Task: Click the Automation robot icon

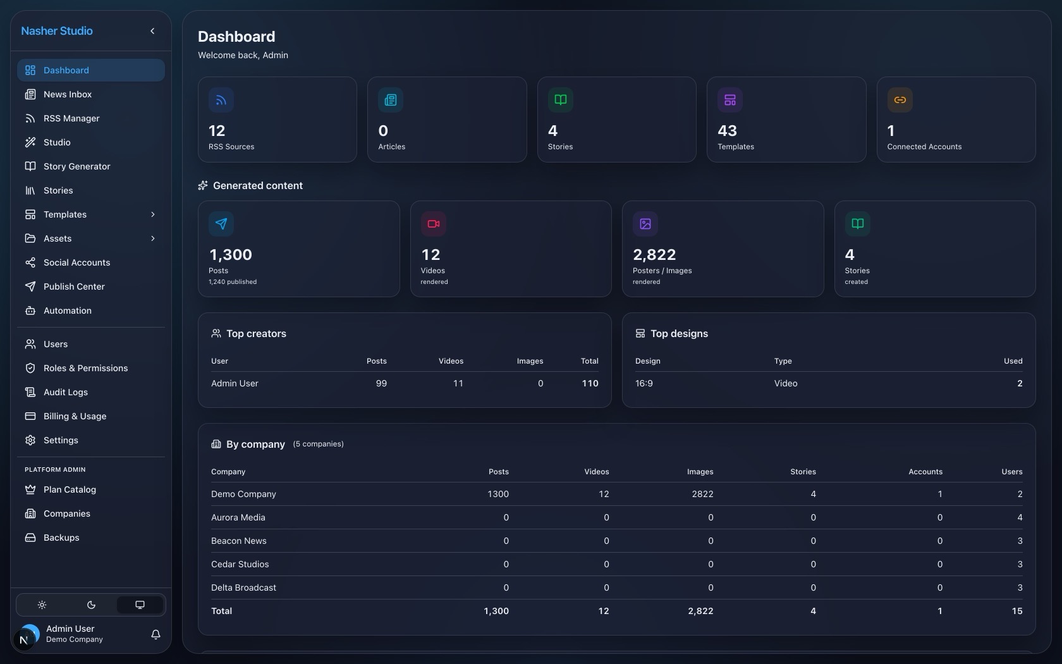Action: click(x=30, y=310)
